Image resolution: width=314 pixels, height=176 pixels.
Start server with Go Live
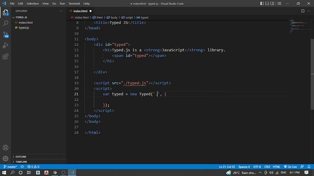click(290, 167)
